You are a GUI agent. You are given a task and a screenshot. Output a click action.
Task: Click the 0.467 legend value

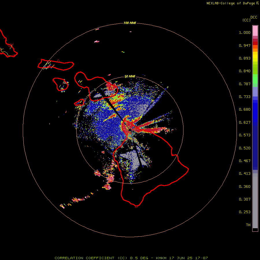click(245, 161)
